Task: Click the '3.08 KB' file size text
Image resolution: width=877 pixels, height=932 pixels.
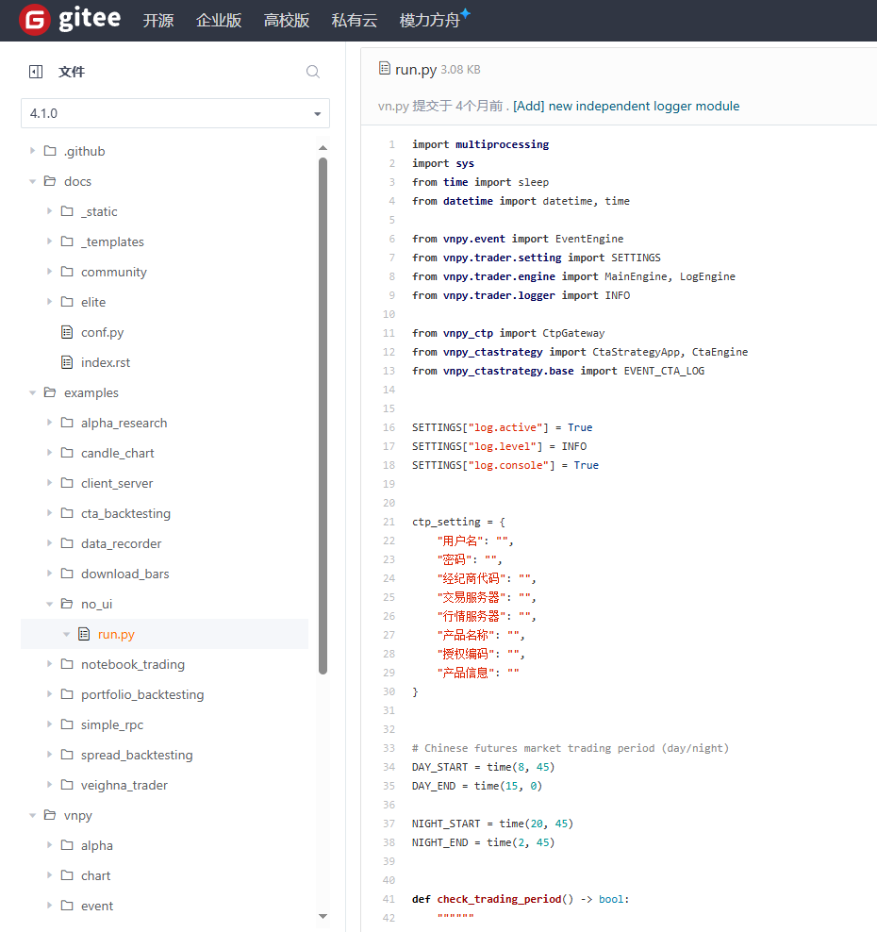Action: [x=460, y=69]
